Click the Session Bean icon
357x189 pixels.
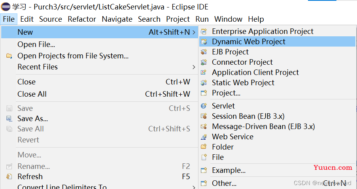[x=204, y=116]
